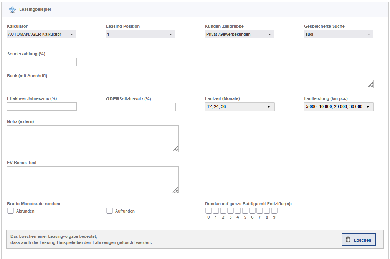Click the Bank (mit Anschrift) text field
This screenshot has height=259, width=390.
pos(190,84)
